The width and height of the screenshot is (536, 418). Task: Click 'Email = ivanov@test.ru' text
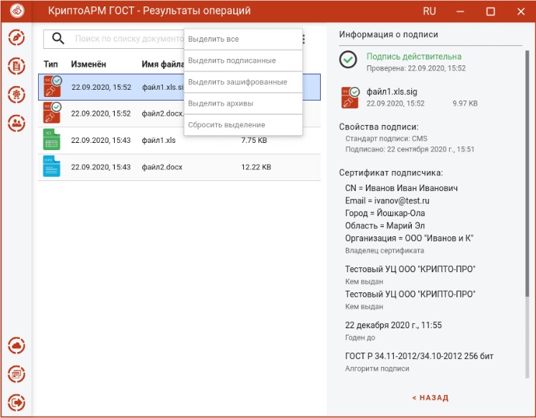(387, 201)
